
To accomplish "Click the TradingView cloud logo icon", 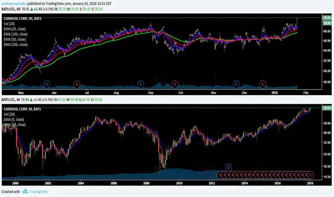I will pos(25,192).
